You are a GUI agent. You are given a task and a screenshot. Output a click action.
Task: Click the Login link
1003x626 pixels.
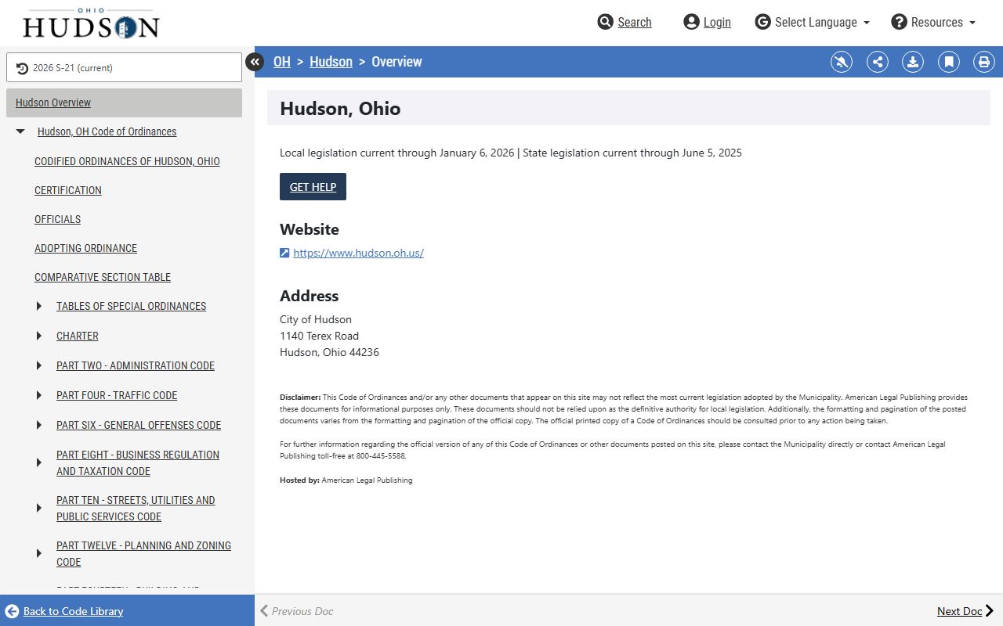click(717, 22)
